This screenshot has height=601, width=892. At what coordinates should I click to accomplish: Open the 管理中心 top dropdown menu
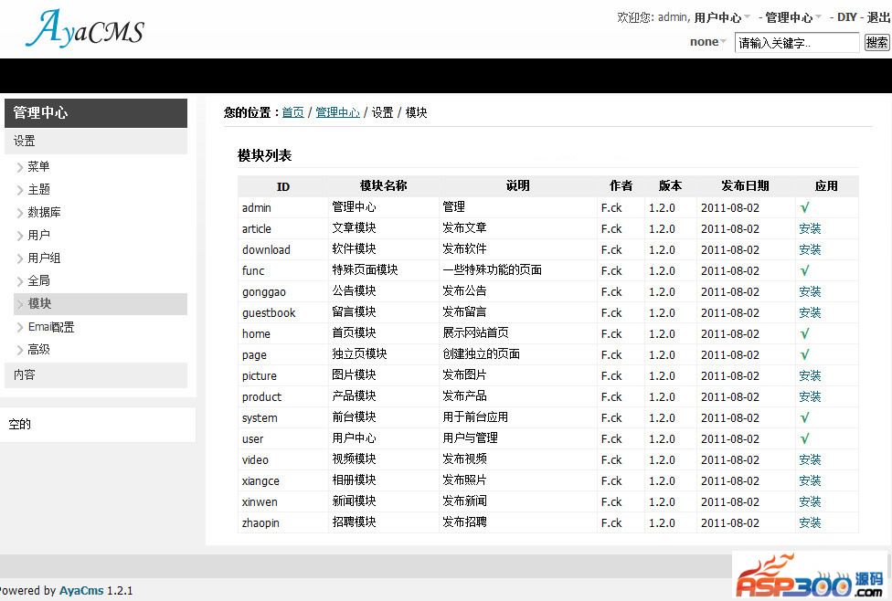793,17
